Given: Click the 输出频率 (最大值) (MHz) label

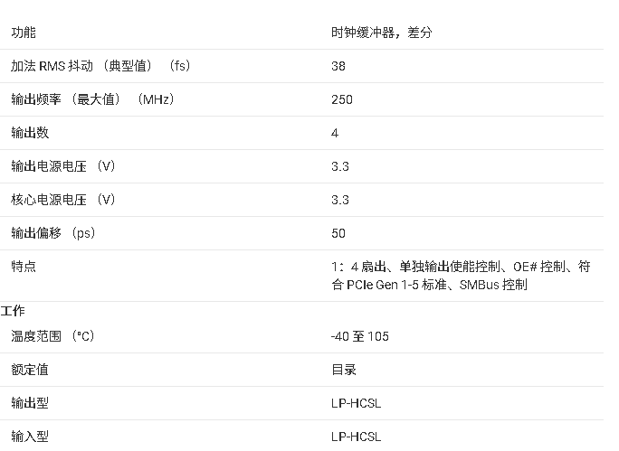Looking at the screenshot, I should click(x=92, y=99).
